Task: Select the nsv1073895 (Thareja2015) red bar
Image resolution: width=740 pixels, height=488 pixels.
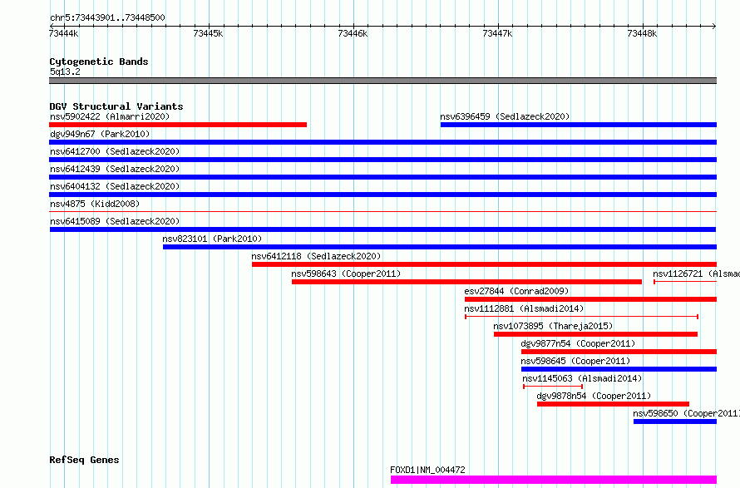Action: (x=595, y=334)
